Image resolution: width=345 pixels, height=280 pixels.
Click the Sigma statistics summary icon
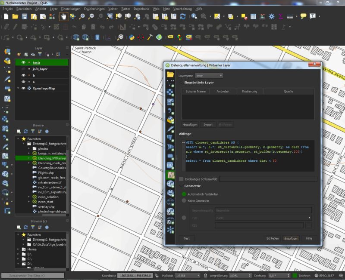coord(281,16)
